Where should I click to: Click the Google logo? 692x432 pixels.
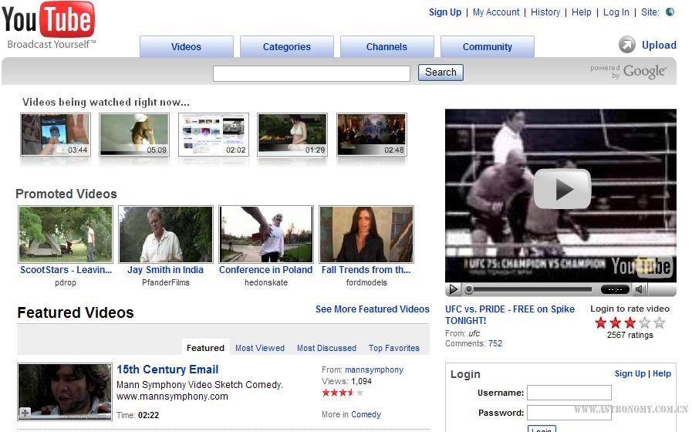coord(645,71)
